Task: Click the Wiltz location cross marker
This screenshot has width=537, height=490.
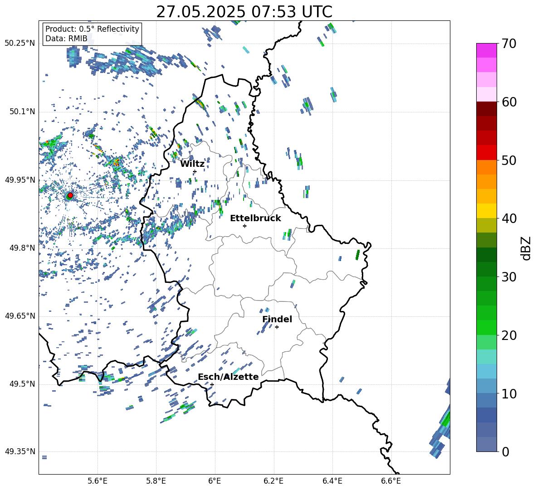Action: (195, 171)
